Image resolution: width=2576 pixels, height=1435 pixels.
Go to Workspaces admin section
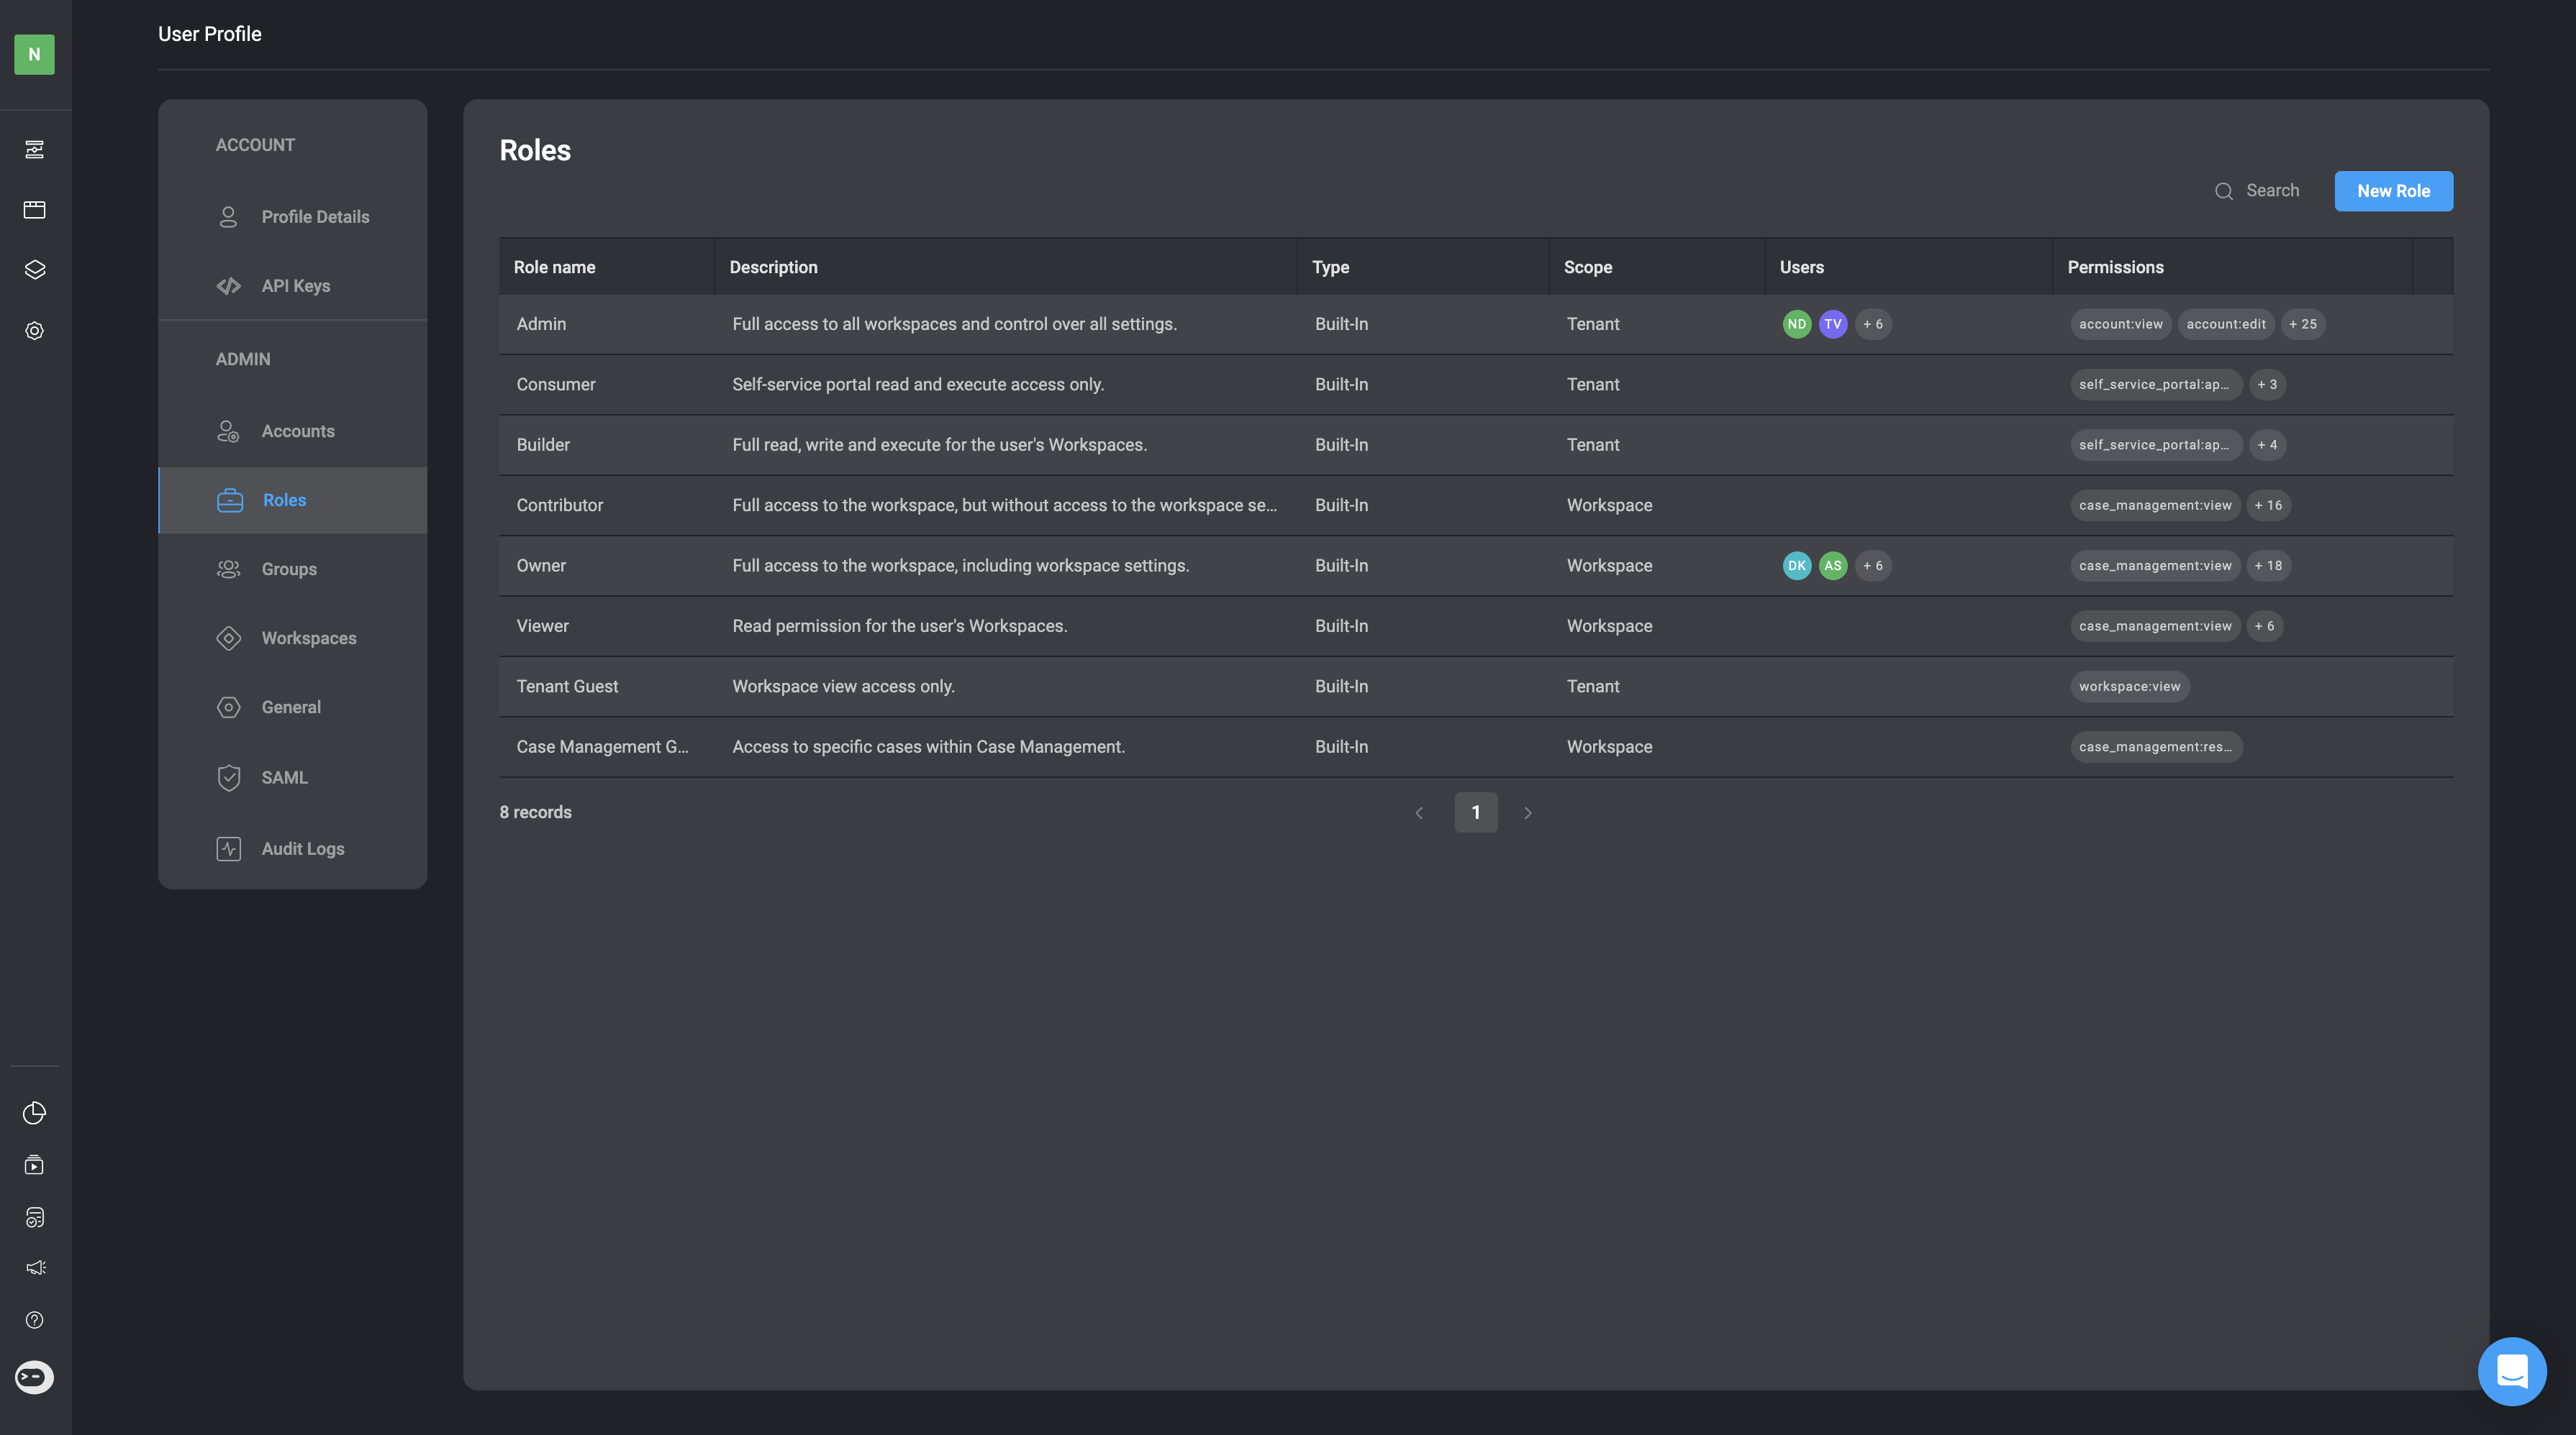(x=292, y=638)
